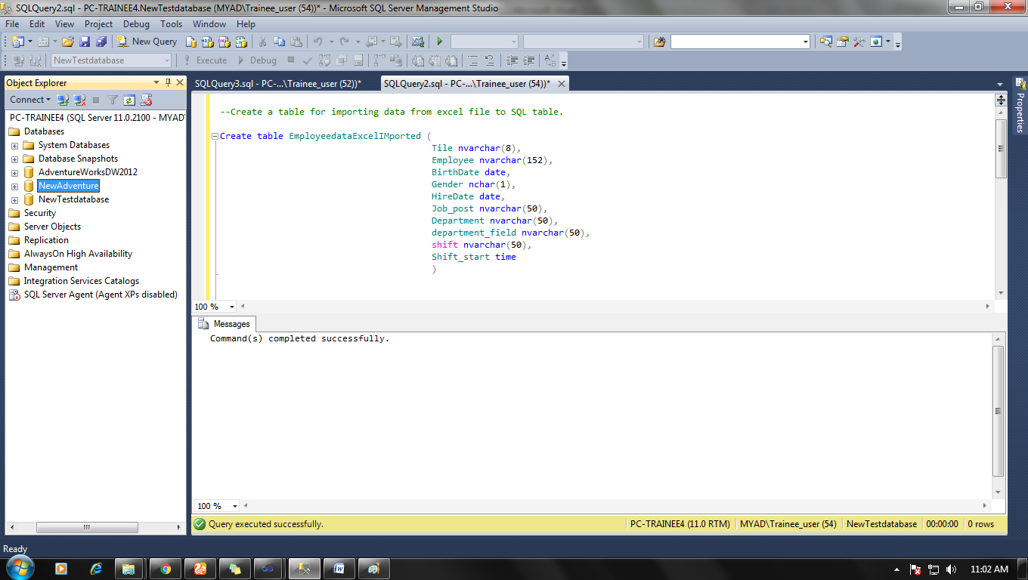Viewport: 1028px width, 580px height.
Task: Click Connect Object Explorer icon in the panel
Action: [x=63, y=100]
